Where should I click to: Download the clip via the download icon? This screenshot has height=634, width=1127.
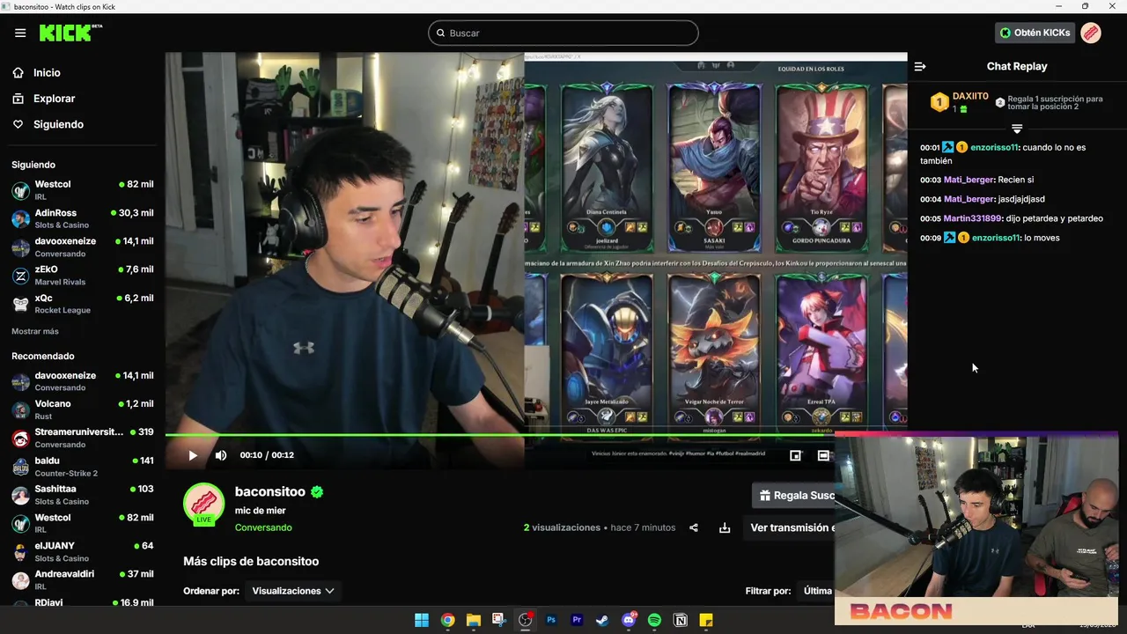[x=725, y=527]
